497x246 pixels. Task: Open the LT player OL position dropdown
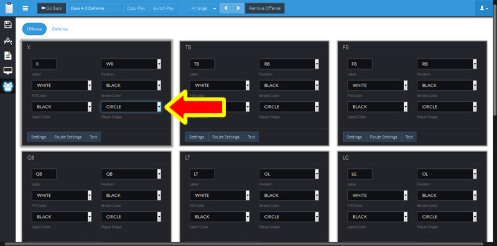[289, 174]
